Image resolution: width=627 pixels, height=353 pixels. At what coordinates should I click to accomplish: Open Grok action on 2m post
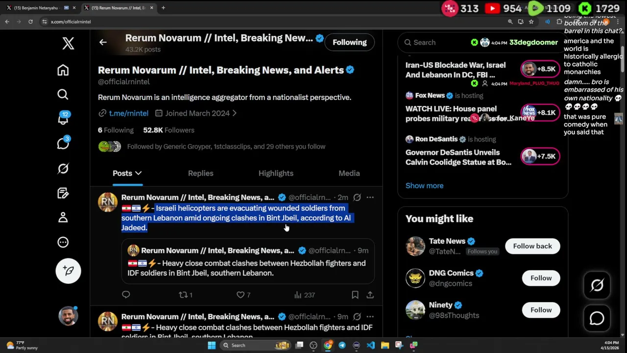357,198
